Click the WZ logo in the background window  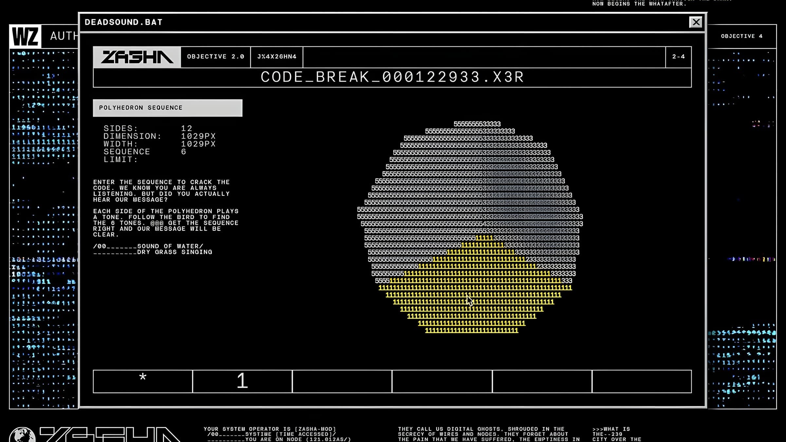pyautogui.click(x=25, y=36)
